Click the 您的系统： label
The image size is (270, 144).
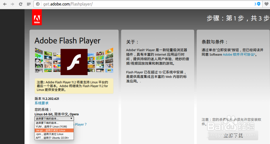pyautogui.click(x=43, y=110)
